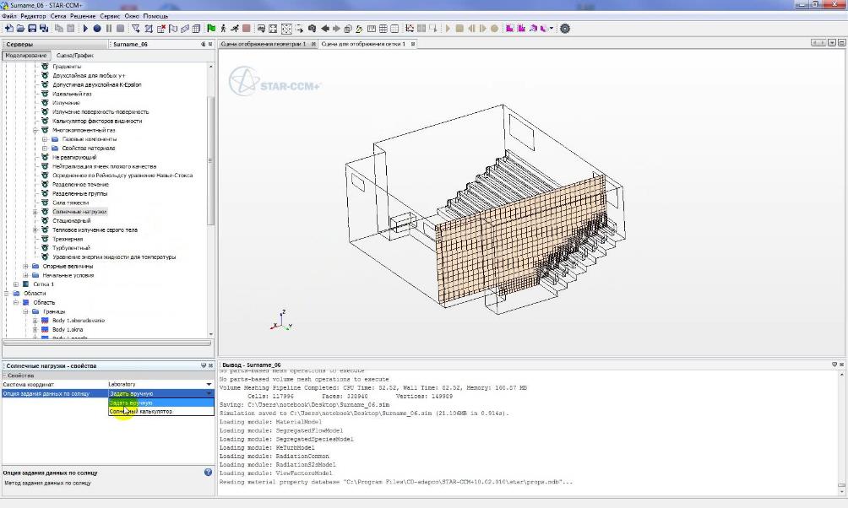Click the blue help question mark icon
This screenshot has height=508, width=848.
[208, 473]
